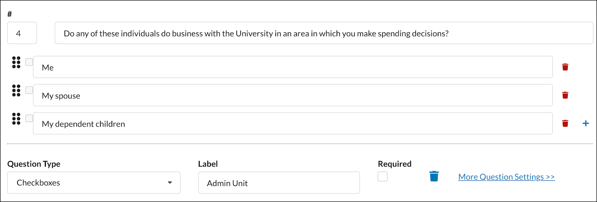This screenshot has height=202, width=597.
Task: Edit the "My spouse" option text
Action: pyautogui.click(x=293, y=95)
